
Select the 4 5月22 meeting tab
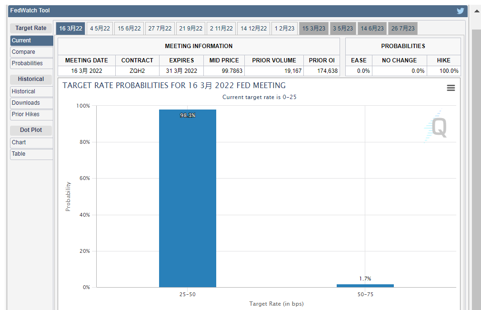click(100, 29)
